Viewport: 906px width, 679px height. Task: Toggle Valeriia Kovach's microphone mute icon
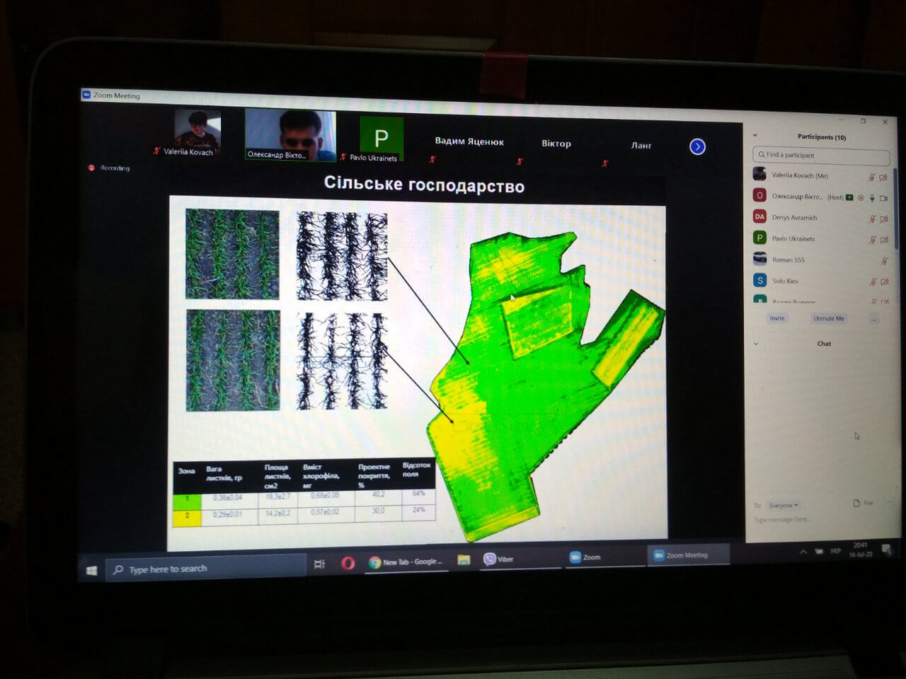click(x=872, y=178)
